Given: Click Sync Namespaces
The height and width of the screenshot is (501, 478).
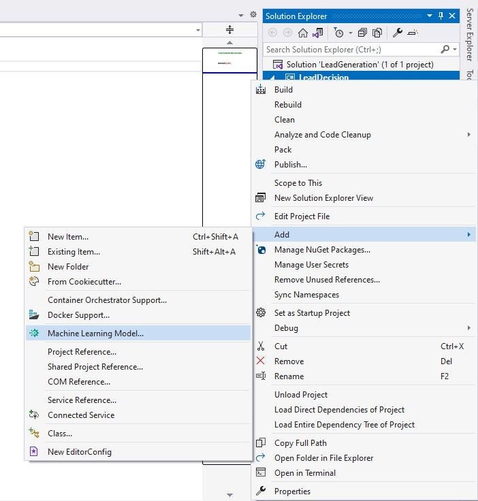Looking at the screenshot, I should [x=364, y=295].
